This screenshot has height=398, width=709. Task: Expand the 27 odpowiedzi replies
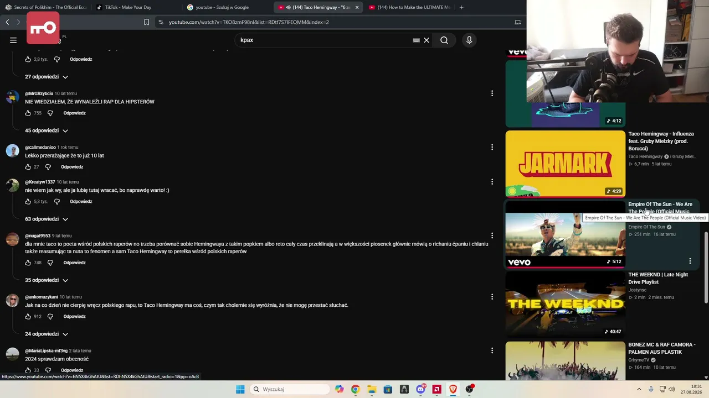point(47,77)
